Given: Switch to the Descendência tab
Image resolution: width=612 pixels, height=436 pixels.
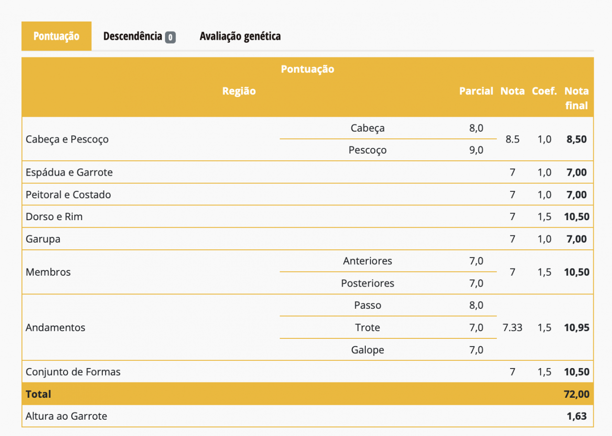Looking at the screenshot, I should coord(132,36).
